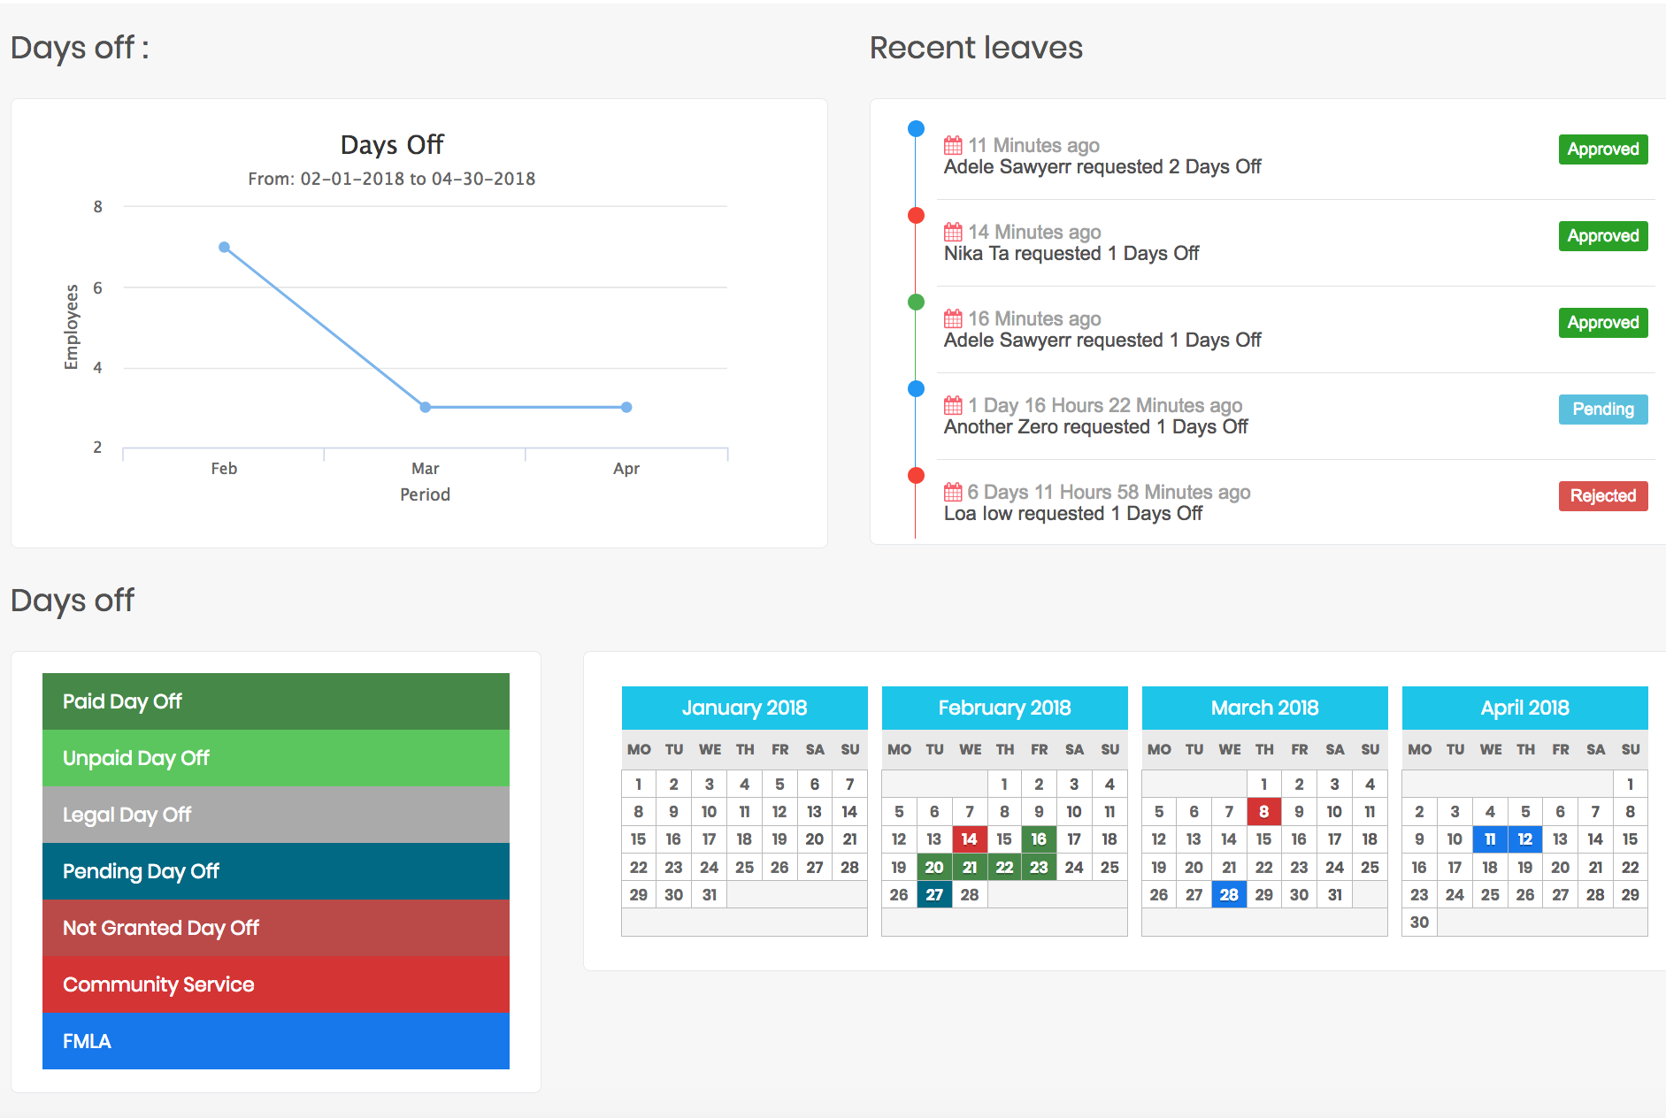Toggle the Community Service legend filter

pos(275,984)
